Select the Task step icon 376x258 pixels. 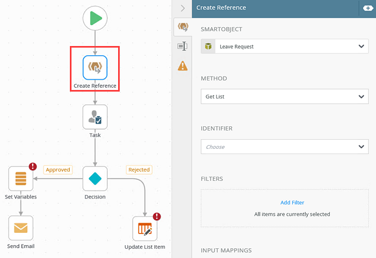click(95, 117)
